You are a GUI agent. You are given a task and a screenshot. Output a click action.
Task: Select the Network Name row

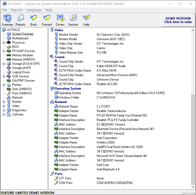82,106
